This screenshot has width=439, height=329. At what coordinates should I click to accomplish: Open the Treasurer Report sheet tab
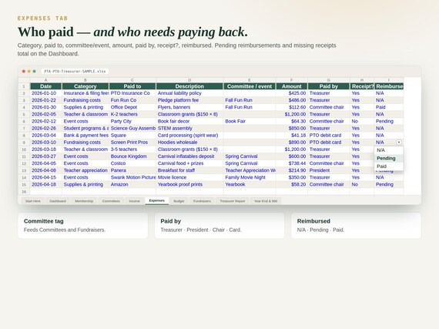[x=233, y=201]
